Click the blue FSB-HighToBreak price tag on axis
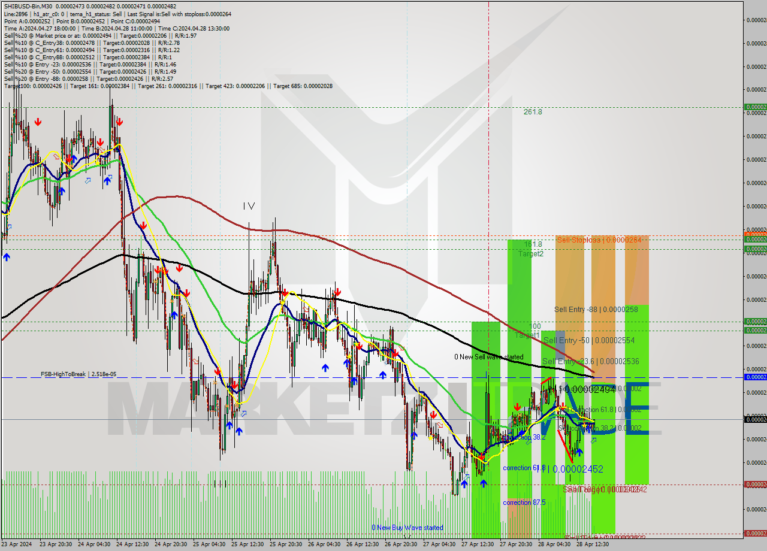Image resolution: width=767 pixels, height=551 pixels. click(x=755, y=377)
